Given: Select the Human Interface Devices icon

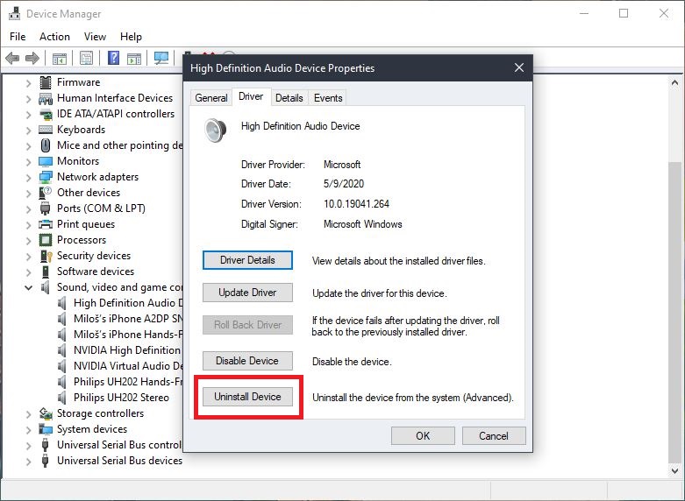Looking at the screenshot, I should (x=46, y=98).
